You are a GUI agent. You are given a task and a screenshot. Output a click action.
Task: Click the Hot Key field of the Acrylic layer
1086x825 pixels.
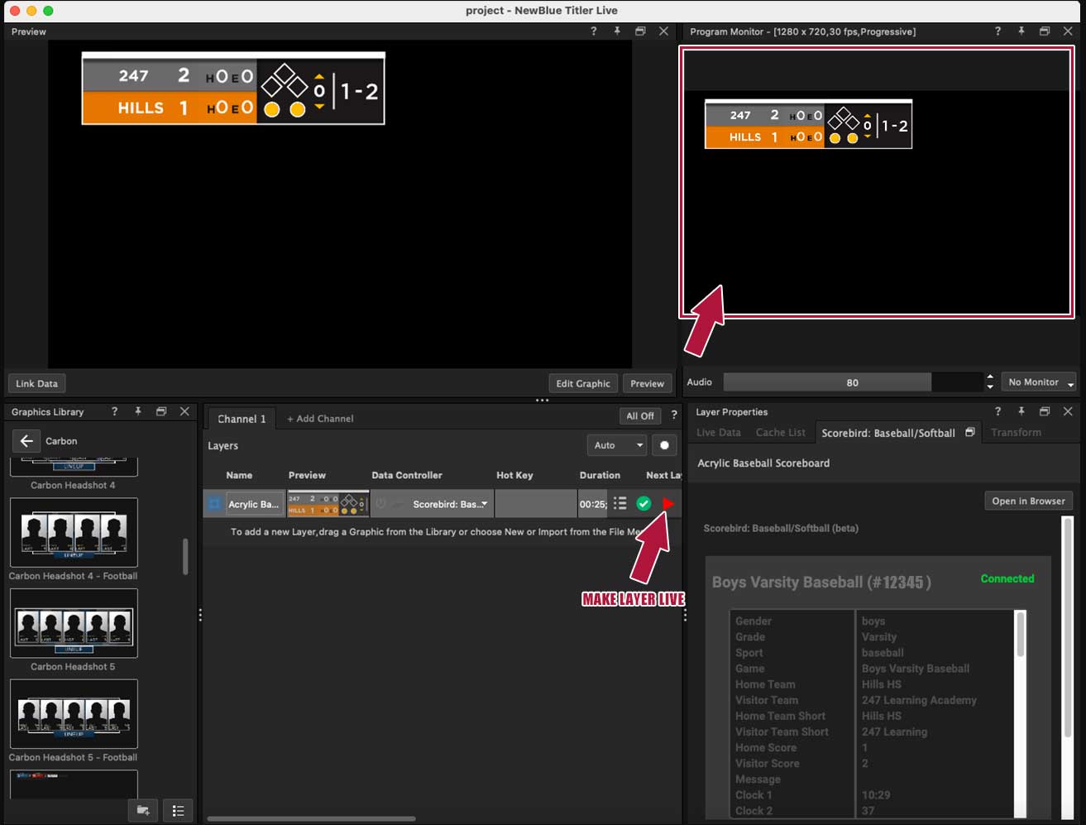point(535,504)
